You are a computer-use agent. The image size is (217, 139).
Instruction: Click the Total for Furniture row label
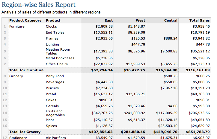[x=26, y=70]
